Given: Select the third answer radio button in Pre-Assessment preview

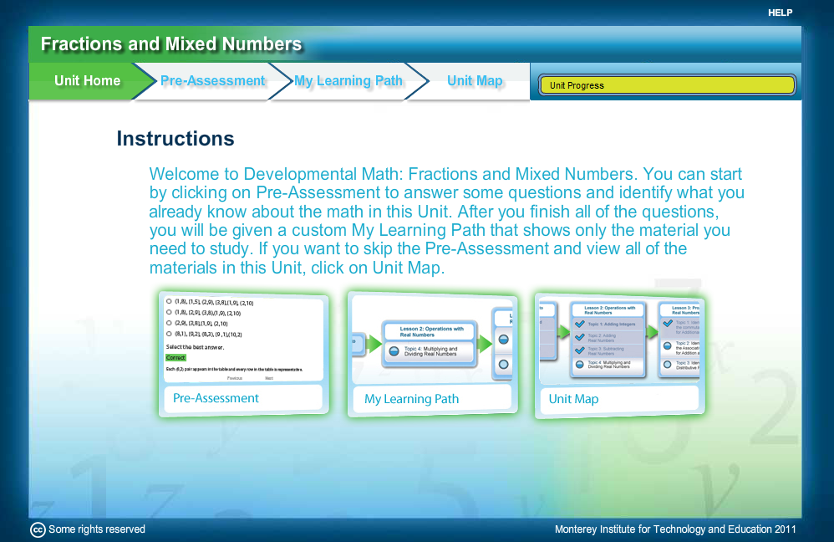Looking at the screenshot, I should tap(169, 322).
